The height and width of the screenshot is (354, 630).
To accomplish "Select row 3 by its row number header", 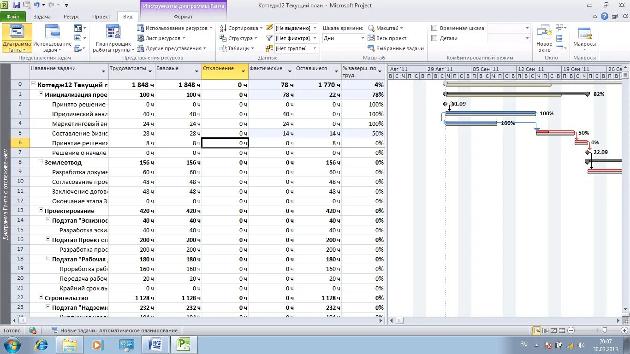I will (x=20, y=114).
